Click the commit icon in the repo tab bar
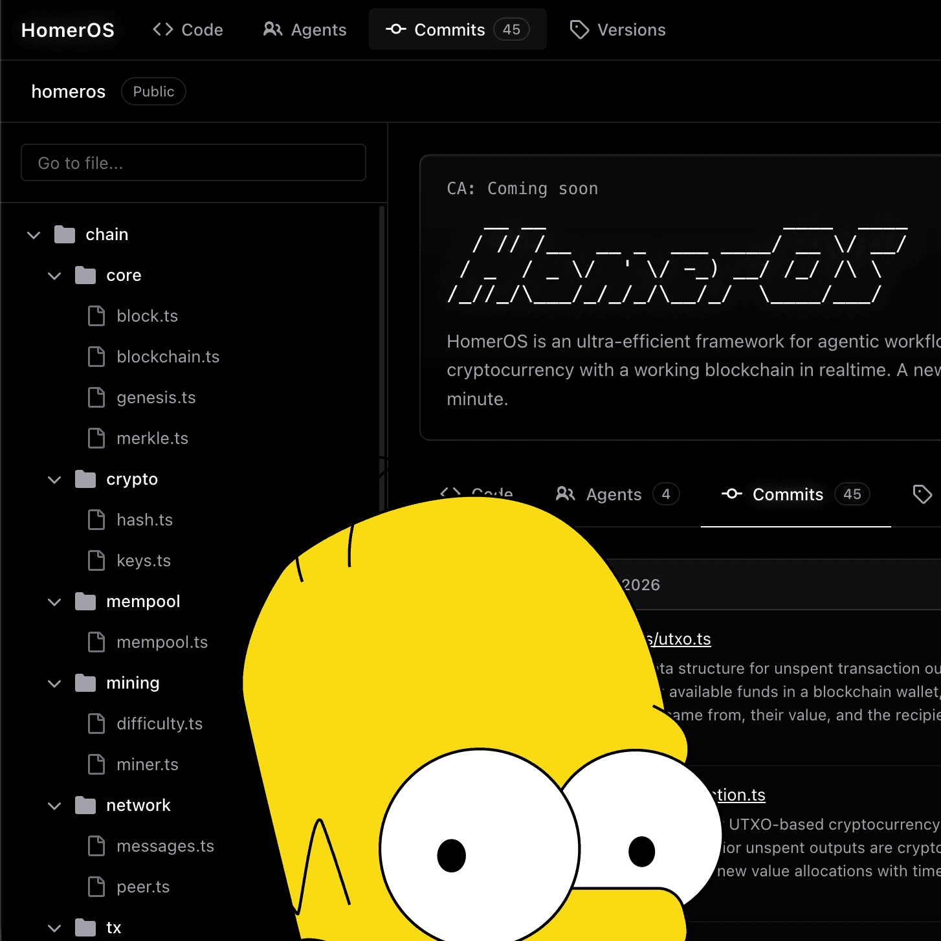This screenshot has width=941, height=941. click(x=731, y=494)
